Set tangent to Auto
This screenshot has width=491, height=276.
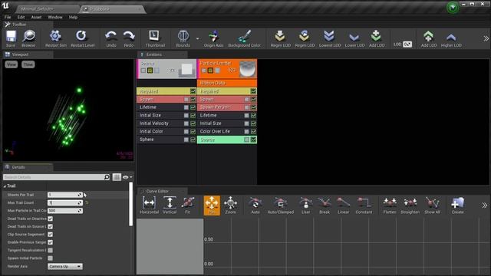tap(255, 205)
